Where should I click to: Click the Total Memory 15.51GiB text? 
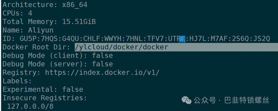tap(49, 21)
